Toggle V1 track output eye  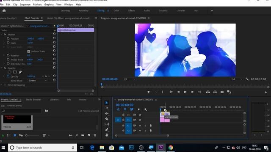(140, 120)
